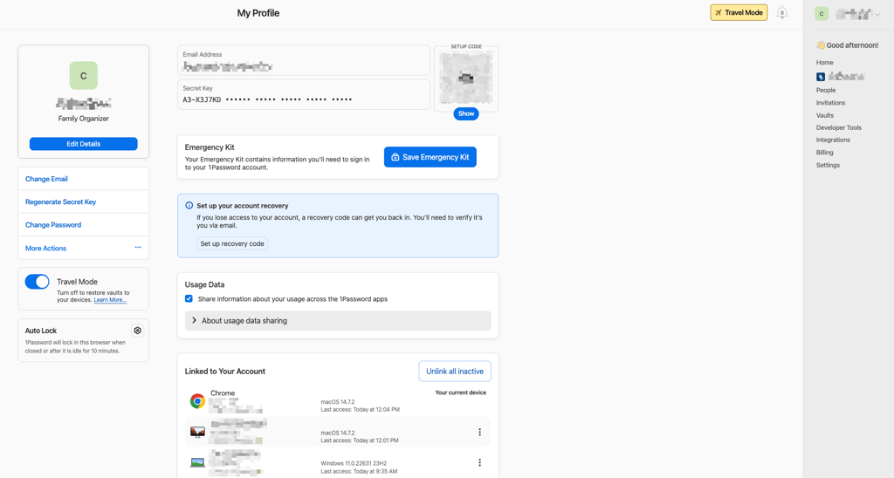894x478 pixels.
Task: Click Learn More under Travel Mode
Action: (x=110, y=300)
